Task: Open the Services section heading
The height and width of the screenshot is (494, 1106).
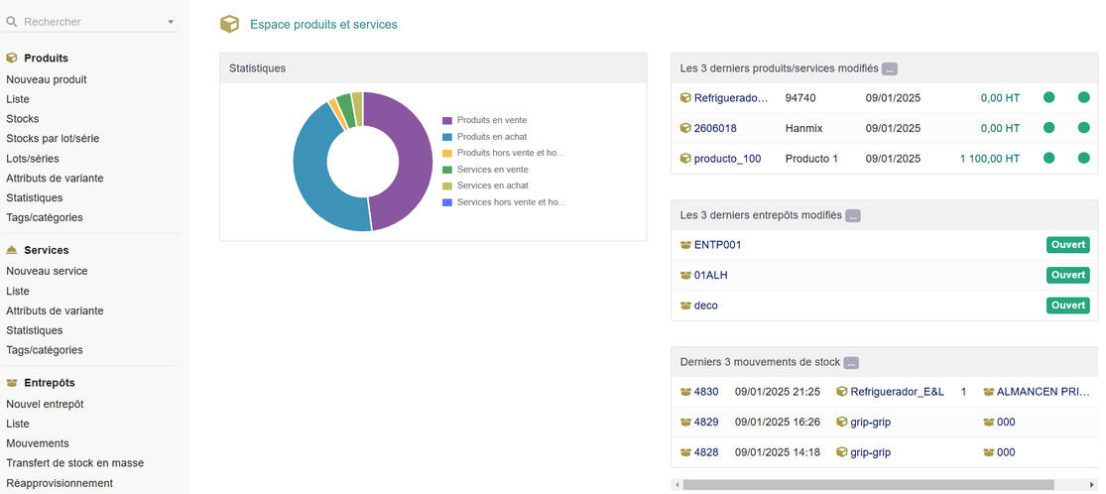Action: click(x=47, y=250)
